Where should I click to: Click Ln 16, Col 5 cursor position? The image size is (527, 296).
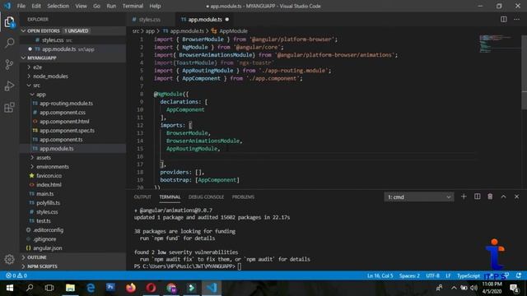coord(380,275)
